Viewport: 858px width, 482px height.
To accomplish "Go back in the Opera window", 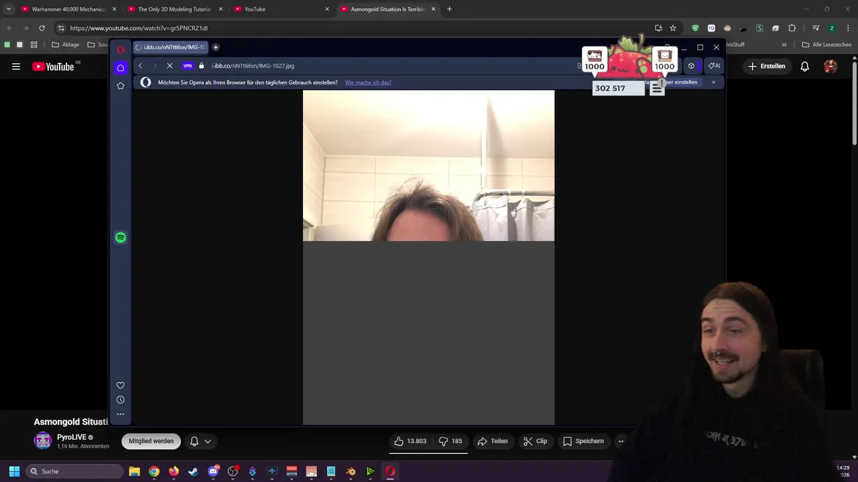I will pyautogui.click(x=140, y=66).
